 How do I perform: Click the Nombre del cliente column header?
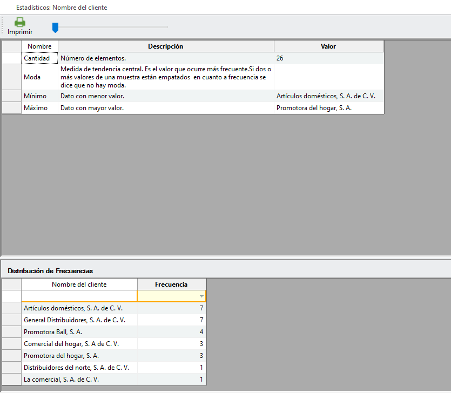(x=79, y=284)
